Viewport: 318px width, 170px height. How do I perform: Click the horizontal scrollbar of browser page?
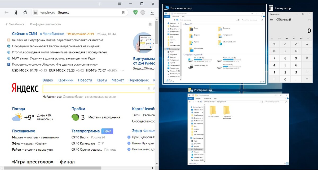(x=53, y=168)
